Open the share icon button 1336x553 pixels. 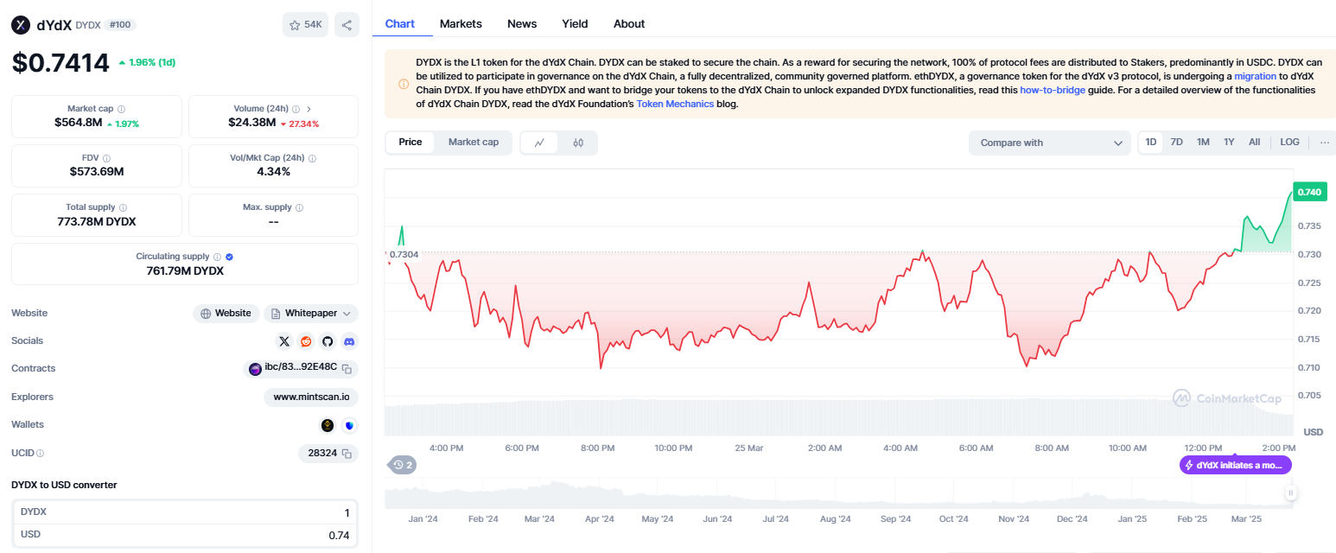tap(347, 25)
